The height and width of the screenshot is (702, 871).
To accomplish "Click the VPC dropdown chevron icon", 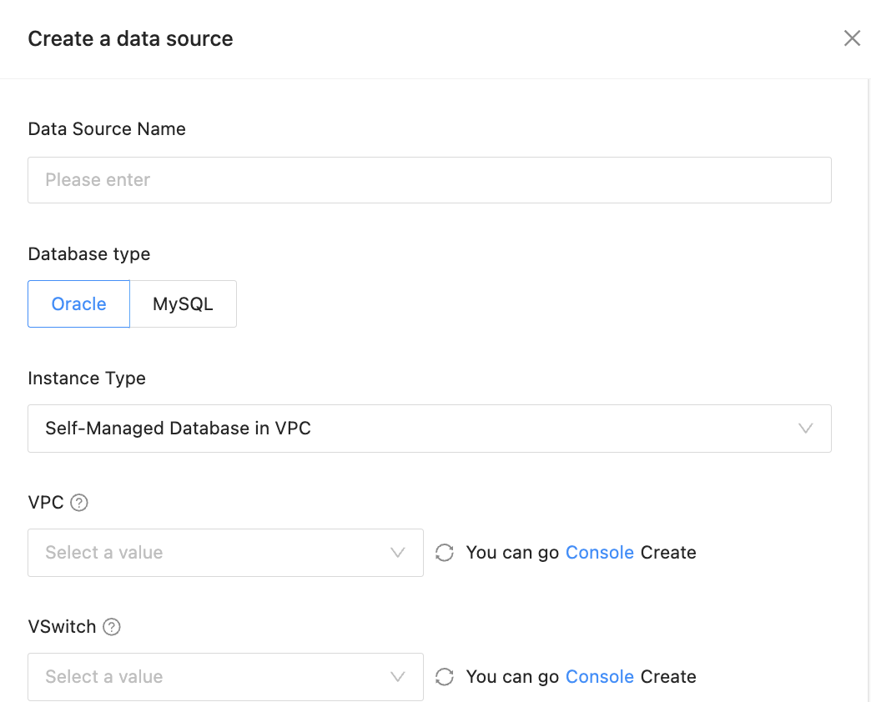I will pyautogui.click(x=398, y=553).
